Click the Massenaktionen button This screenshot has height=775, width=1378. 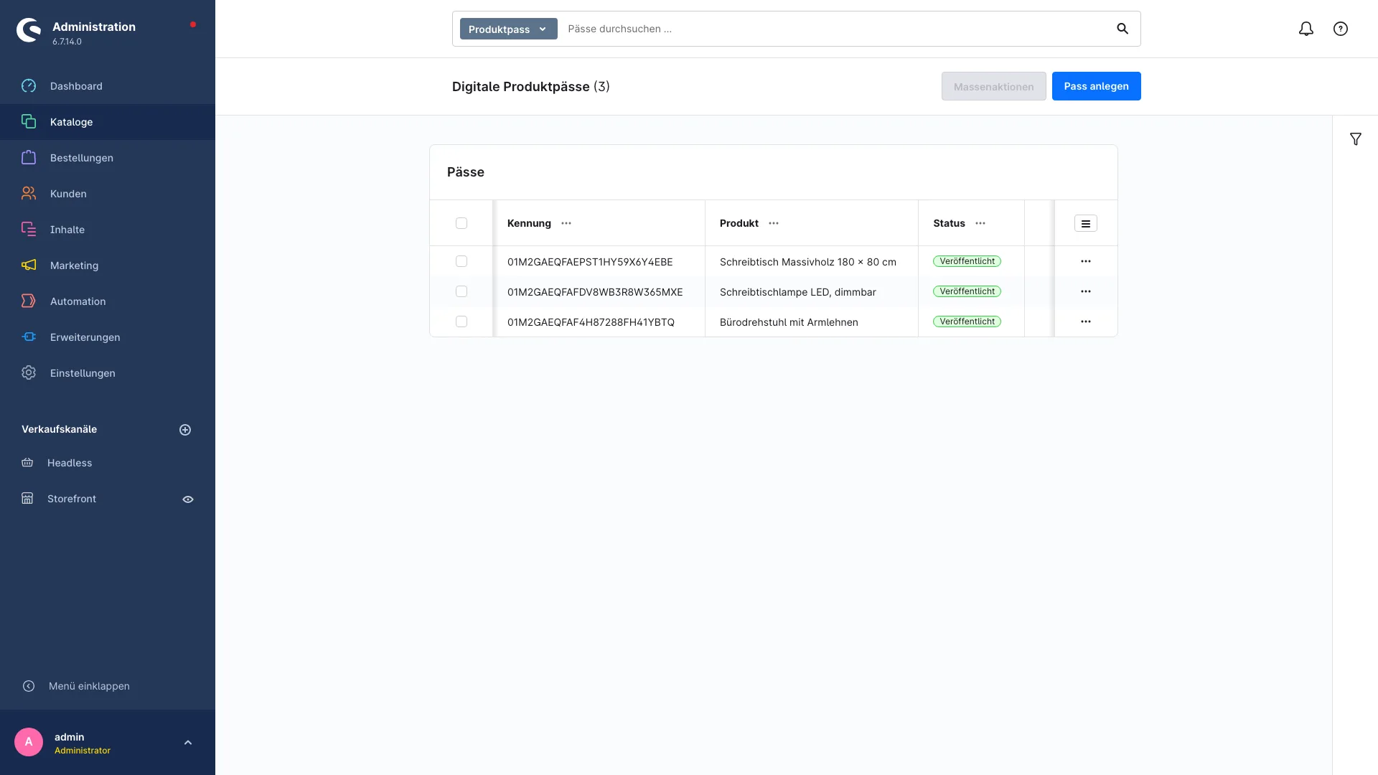click(x=993, y=86)
